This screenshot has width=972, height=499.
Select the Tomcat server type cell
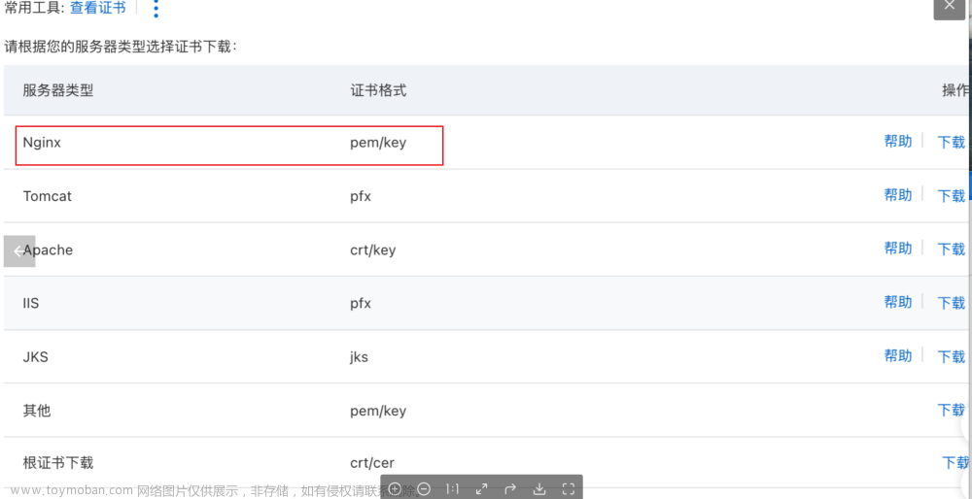click(x=47, y=196)
